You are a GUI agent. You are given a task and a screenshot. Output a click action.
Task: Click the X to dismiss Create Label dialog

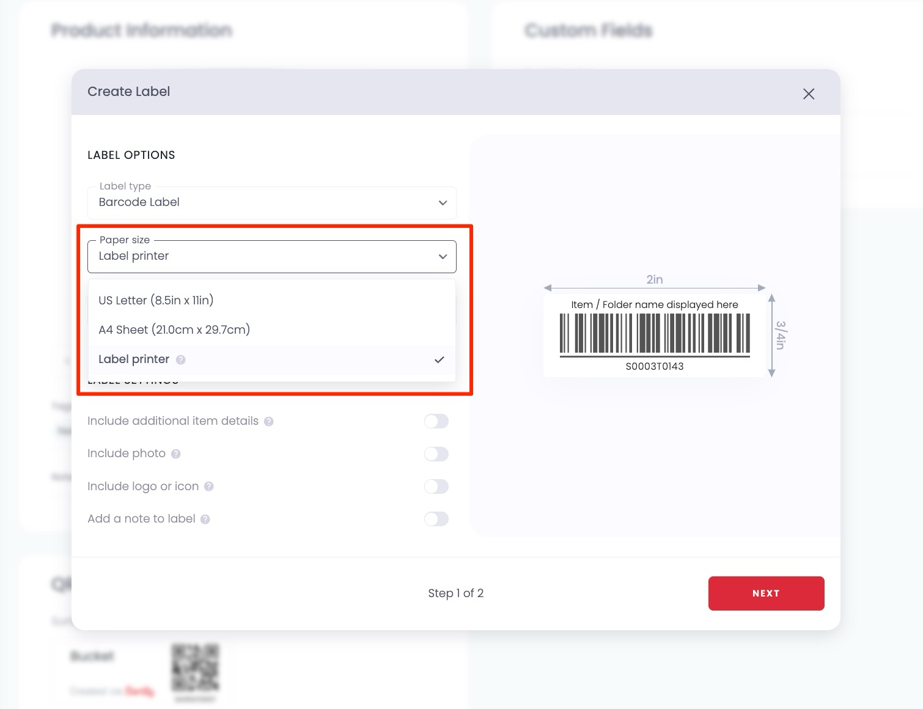click(809, 94)
